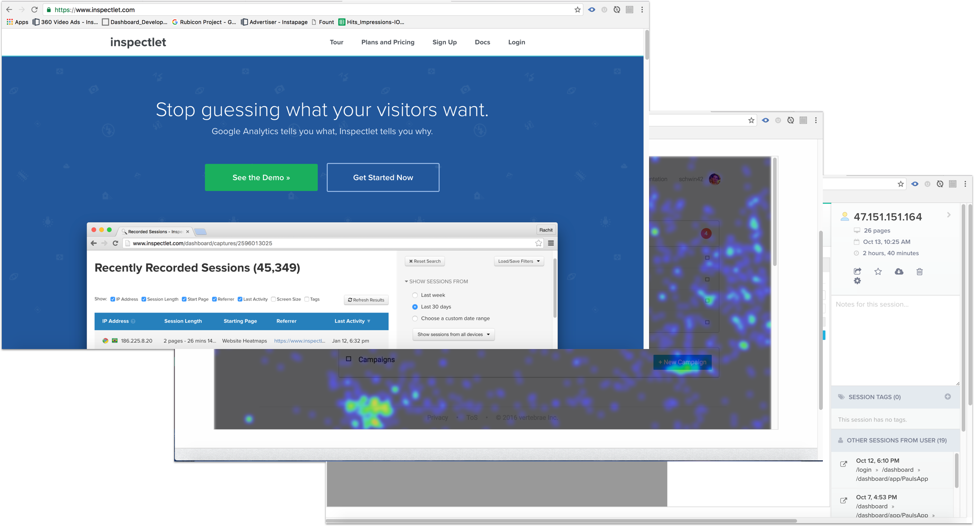Click the 186.225.8.20 session row IP
Image resolution: width=974 pixels, height=526 pixels.
[137, 341]
